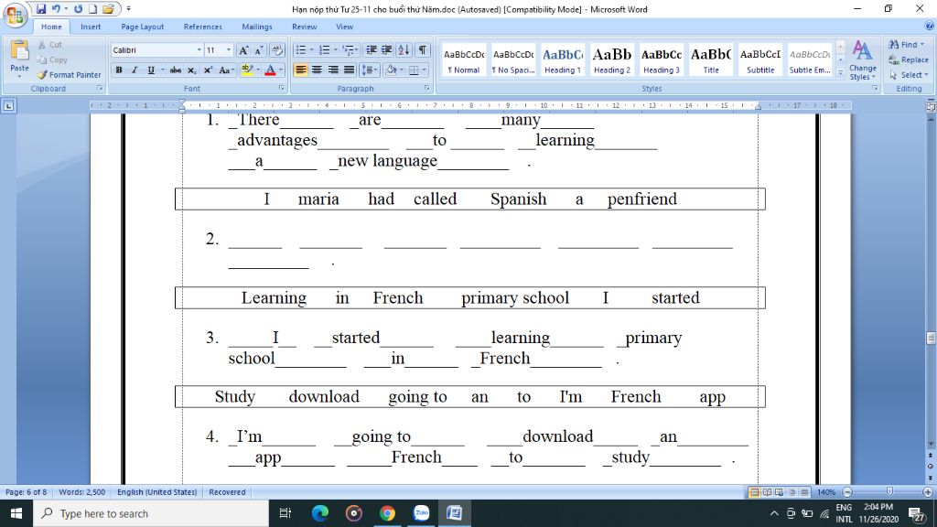Grow the font size
Image resolution: width=937 pixels, height=527 pixels.
point(243,50)
